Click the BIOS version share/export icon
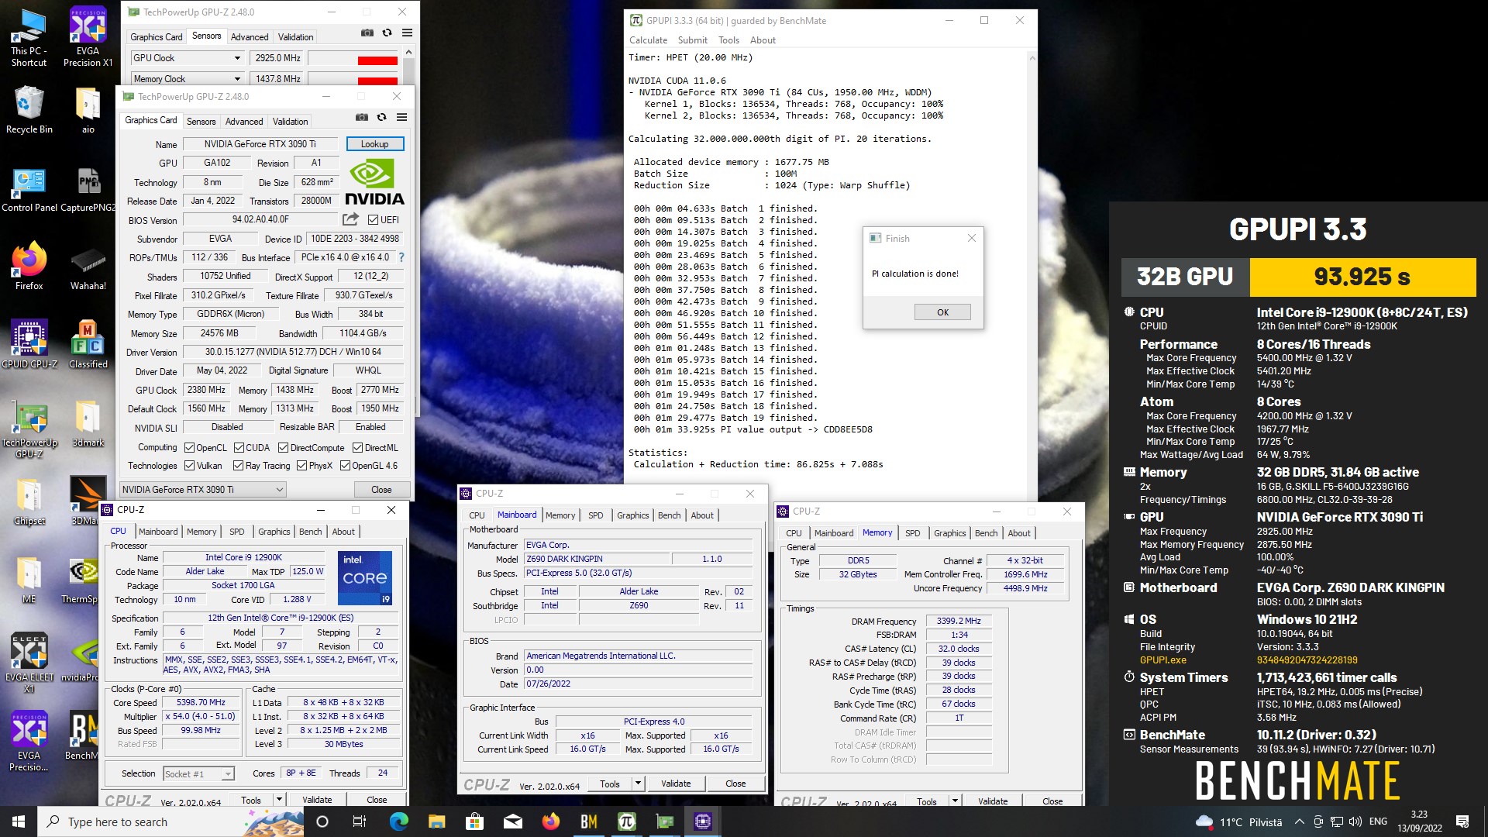This screenshot has width=1488, height=837. (x=351, y=219)
